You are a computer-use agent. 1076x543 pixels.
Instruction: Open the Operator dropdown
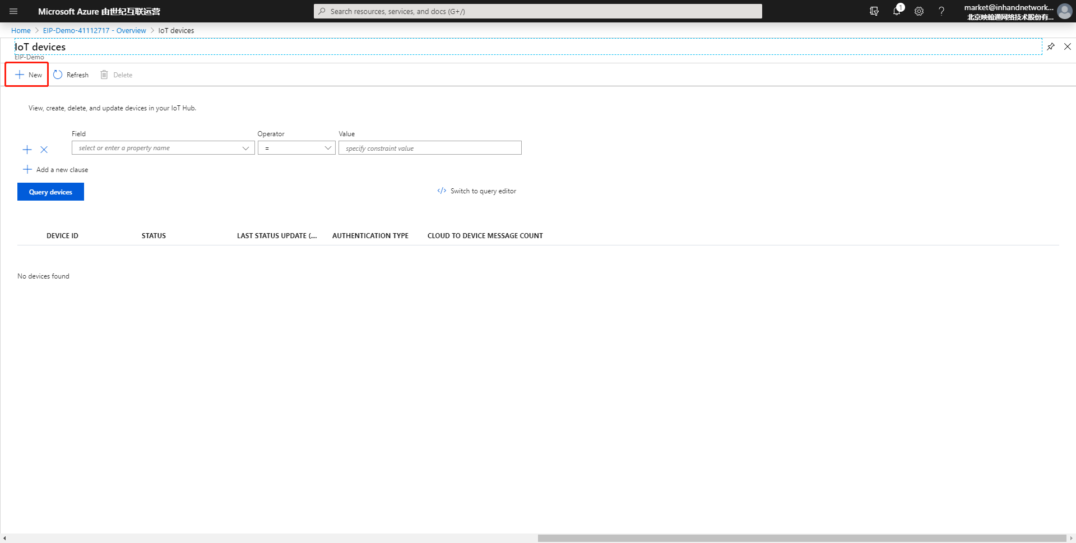pyautogui.click(x=296, y=148)
